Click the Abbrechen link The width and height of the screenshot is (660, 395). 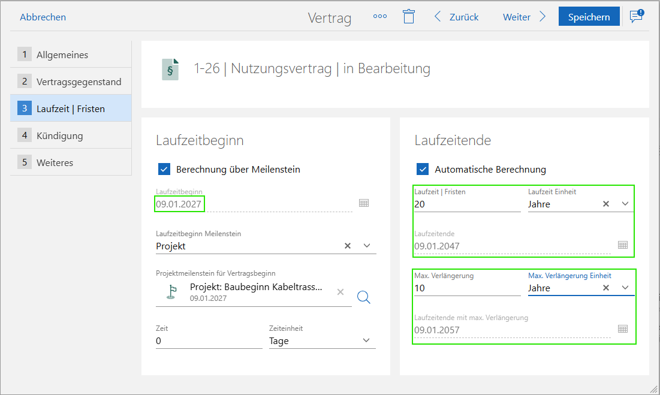(43, 17)
